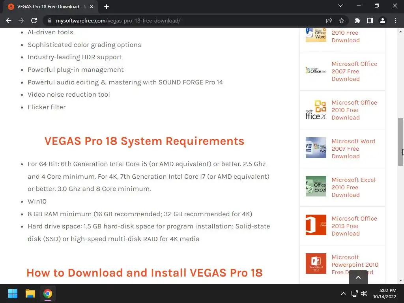404x303 pixels.
Task: Bookmark this page with the star
Action: tap(342, 21)
